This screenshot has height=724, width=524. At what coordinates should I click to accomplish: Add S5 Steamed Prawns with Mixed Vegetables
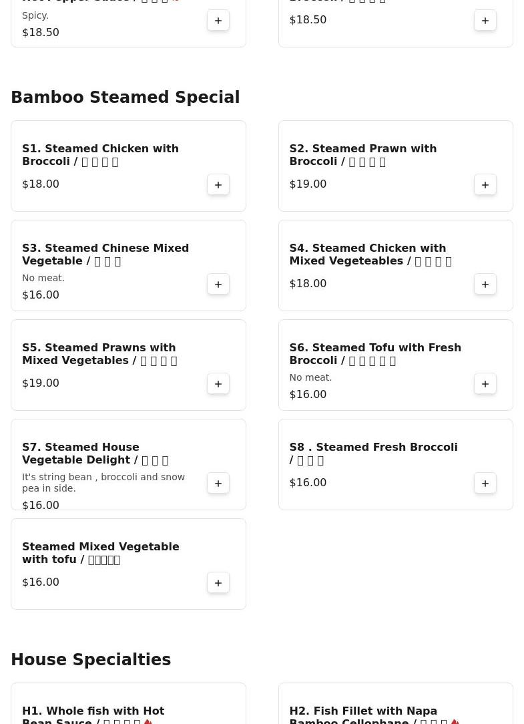click(218, 383)
